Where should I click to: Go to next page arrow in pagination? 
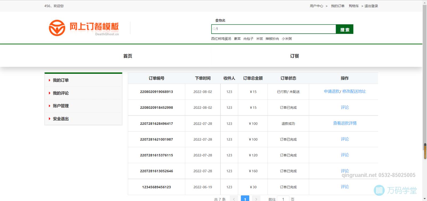[x=256, y=199]
